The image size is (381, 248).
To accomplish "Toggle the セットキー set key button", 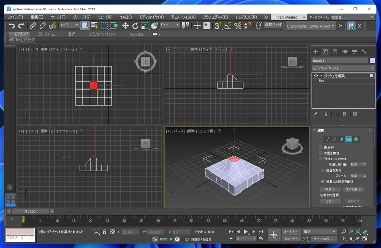I will (291, 238).
